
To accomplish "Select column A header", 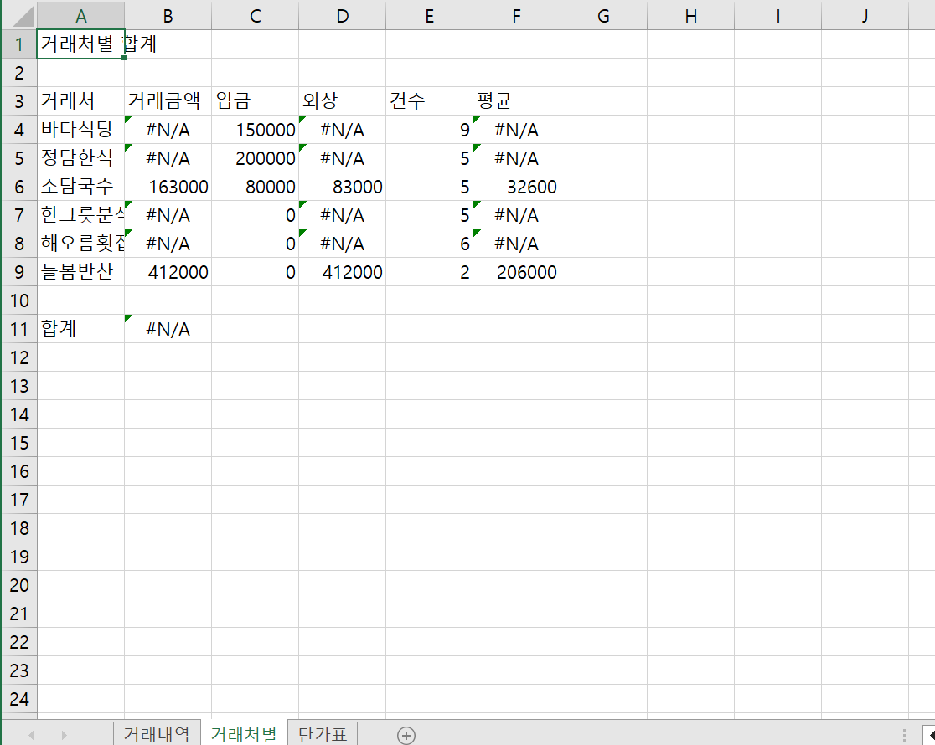I will tap(80, 16).
